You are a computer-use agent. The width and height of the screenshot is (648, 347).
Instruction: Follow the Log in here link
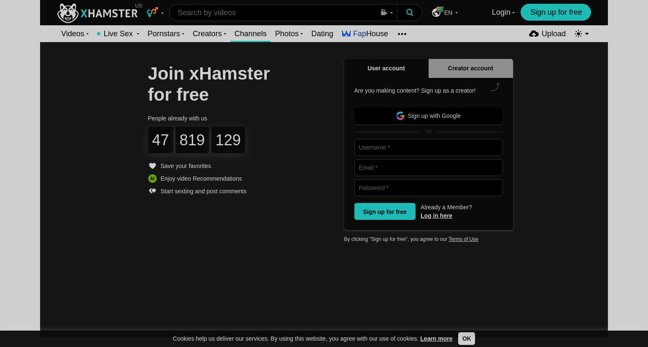pos(436,216)
